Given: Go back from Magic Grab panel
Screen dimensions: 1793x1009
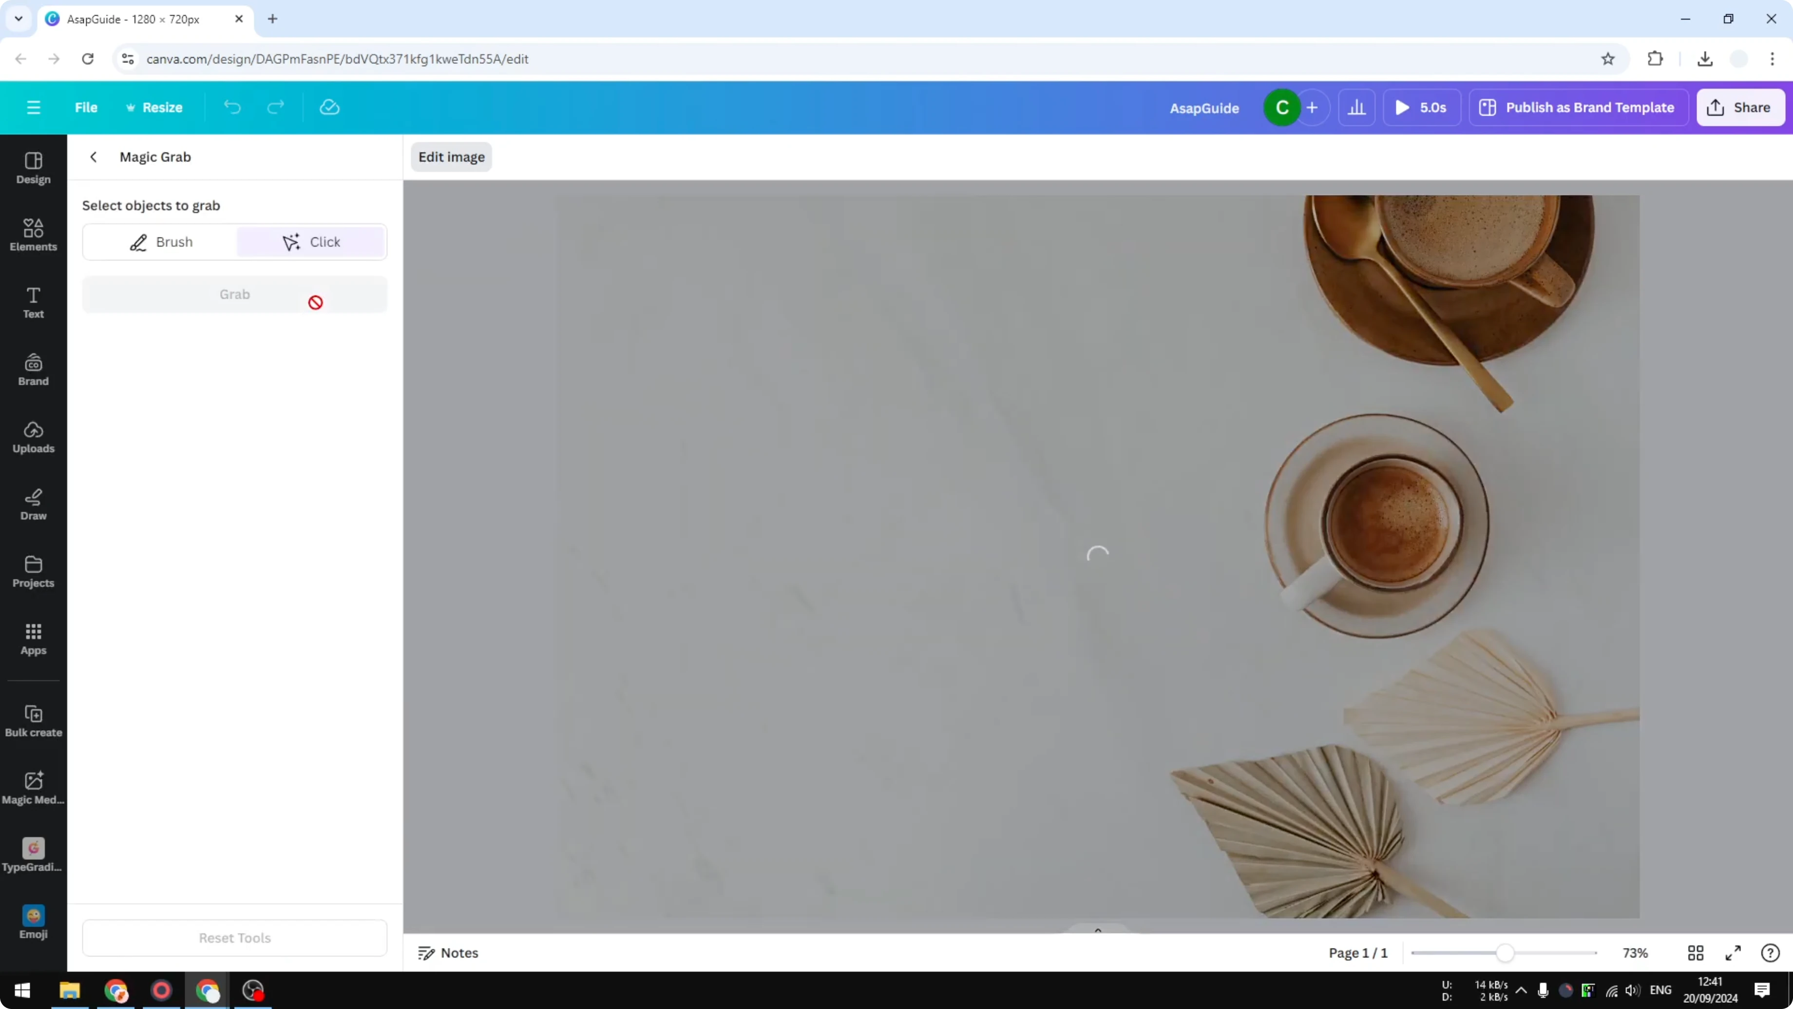Looking at the screenshot, I should [93, 156].
